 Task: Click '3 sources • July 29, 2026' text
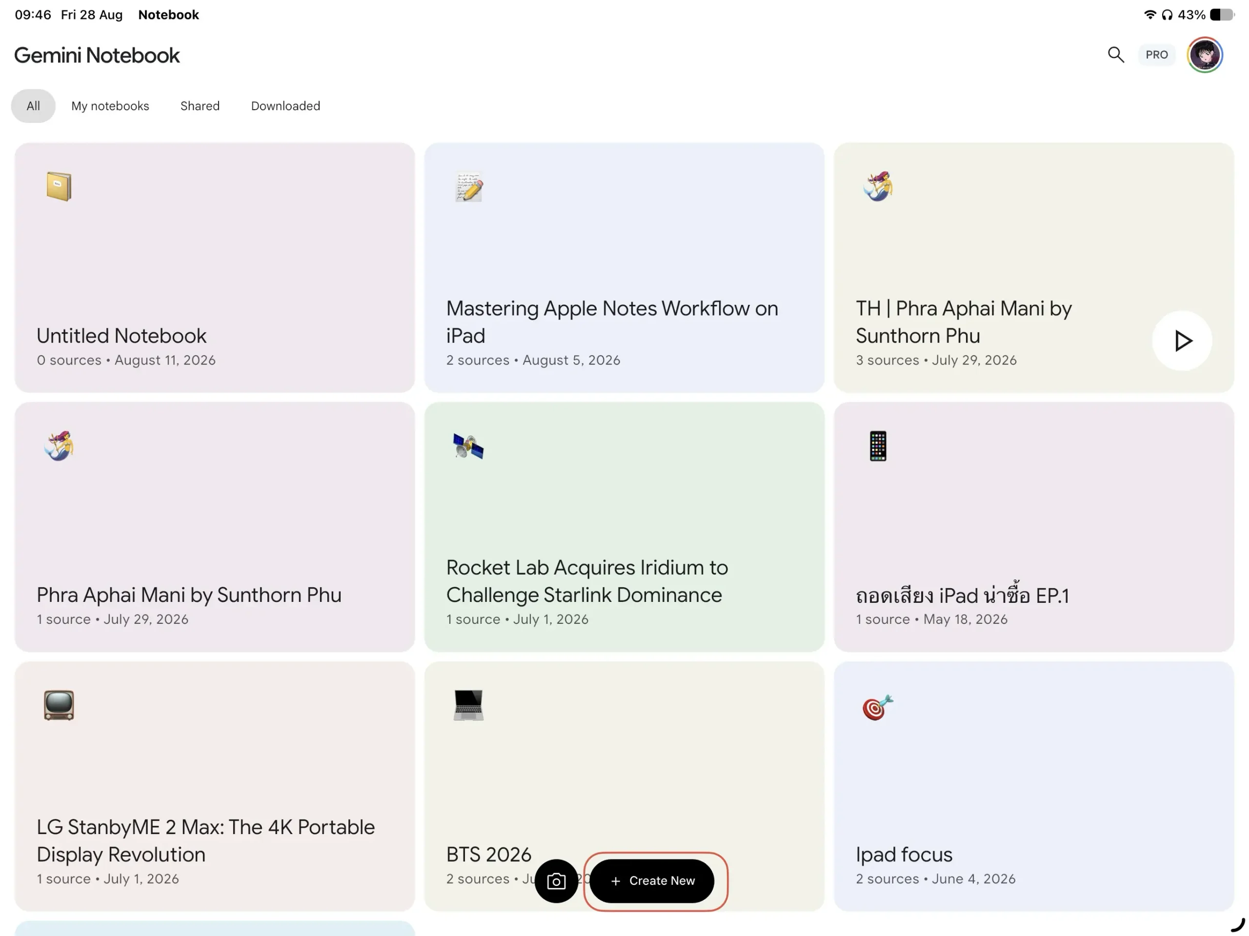pyautogui.click(x=936, y=360)
